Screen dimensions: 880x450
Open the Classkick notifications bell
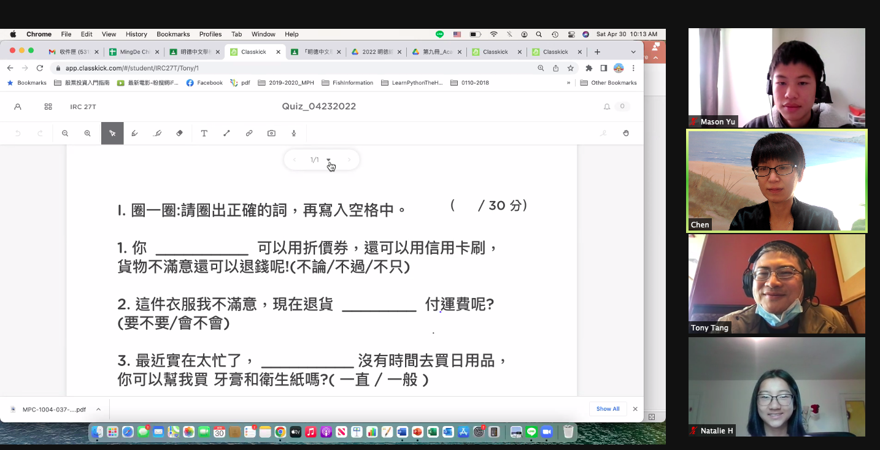[608, 106]
